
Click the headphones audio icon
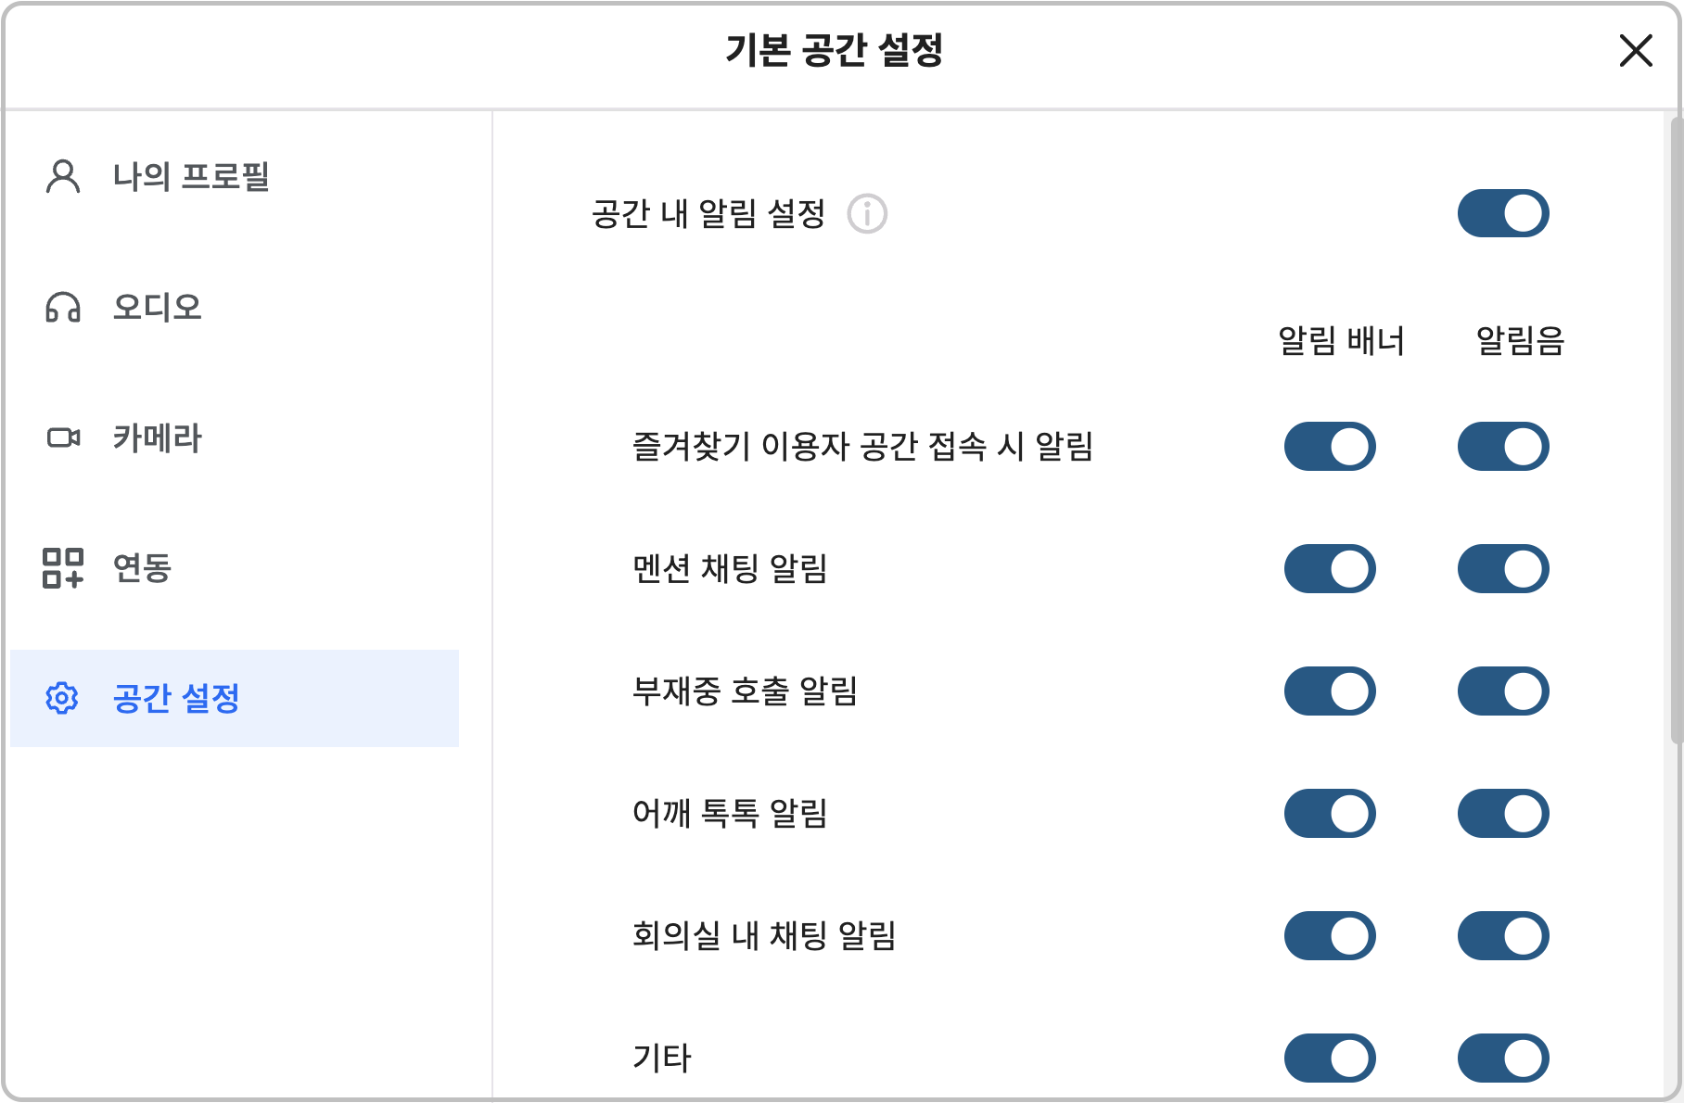pos(63,307)
